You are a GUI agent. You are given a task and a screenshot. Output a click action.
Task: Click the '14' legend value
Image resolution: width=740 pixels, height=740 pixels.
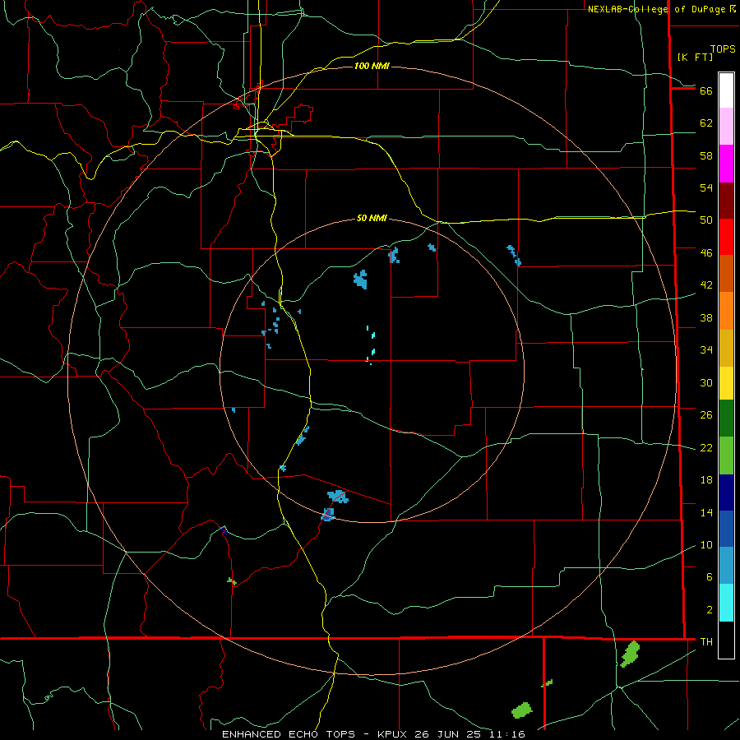(706, 512)
